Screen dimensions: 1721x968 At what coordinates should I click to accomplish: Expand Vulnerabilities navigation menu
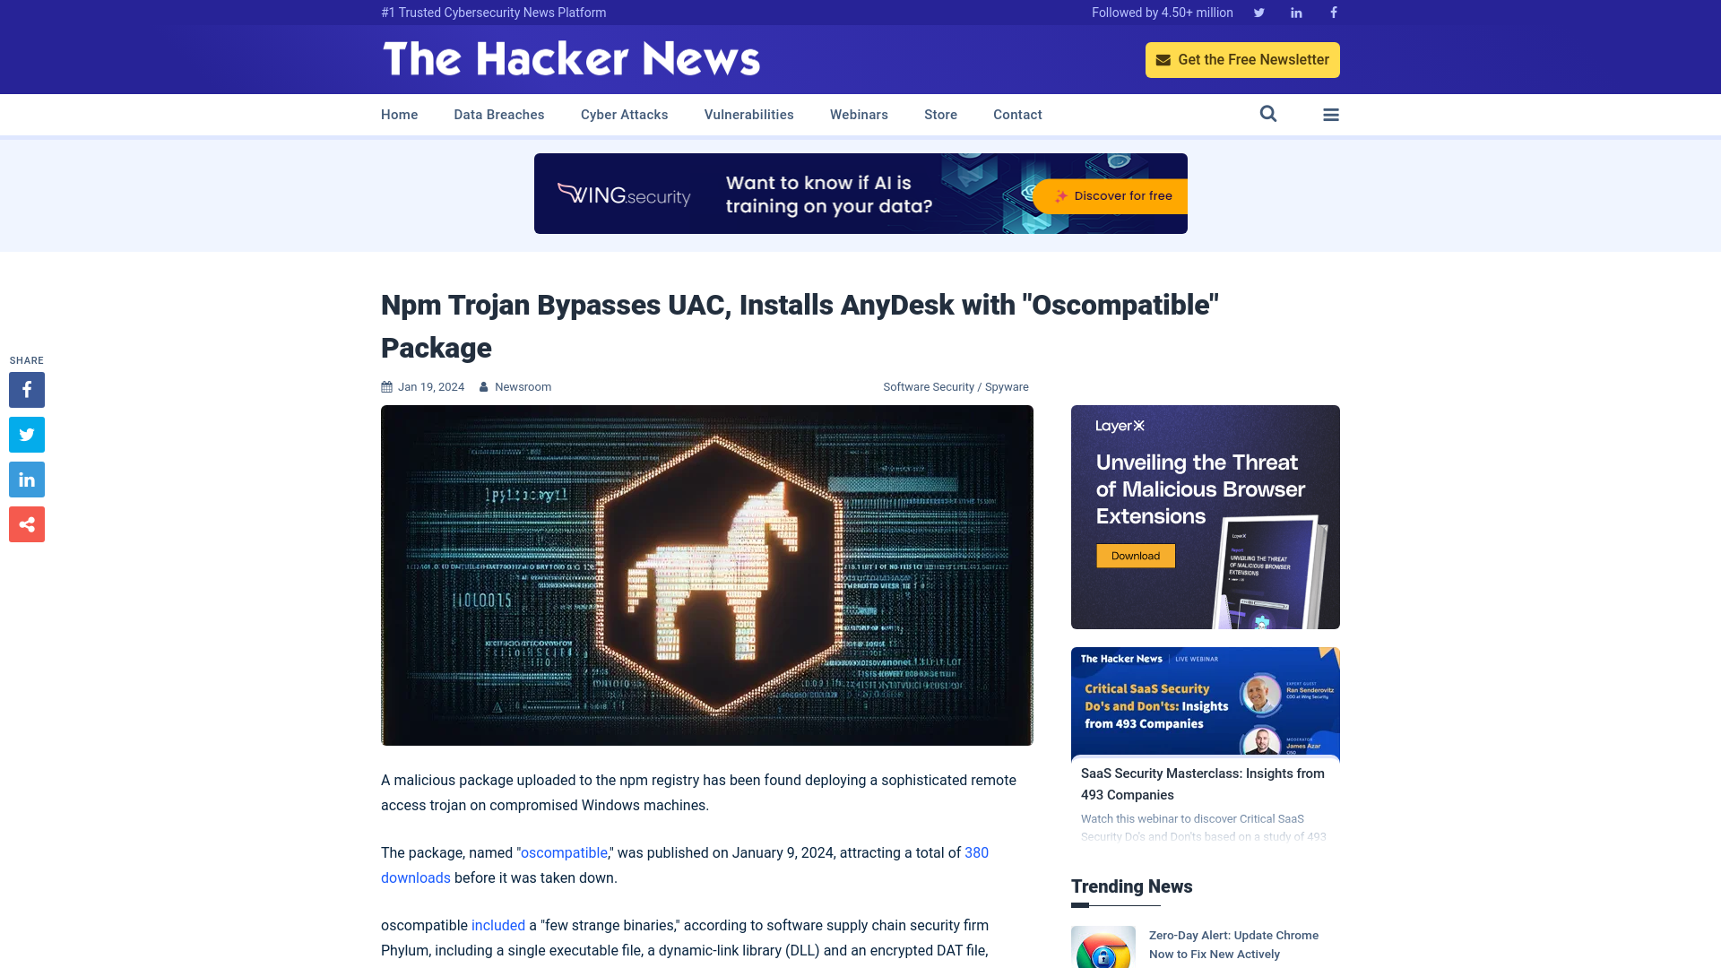coord(748,114)
